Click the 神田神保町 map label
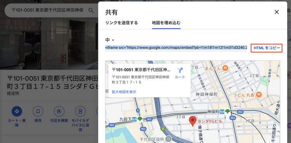 coord(206,94)
